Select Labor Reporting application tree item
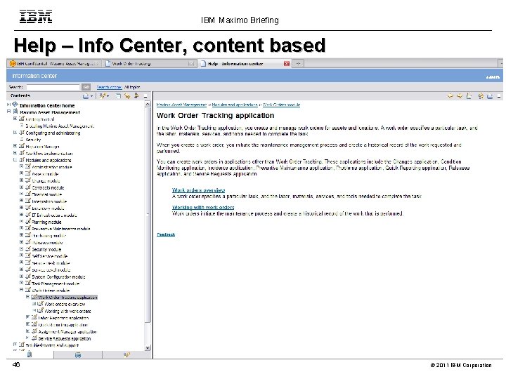506x379 pixels. pyautogui.click(x=63, y=318)
